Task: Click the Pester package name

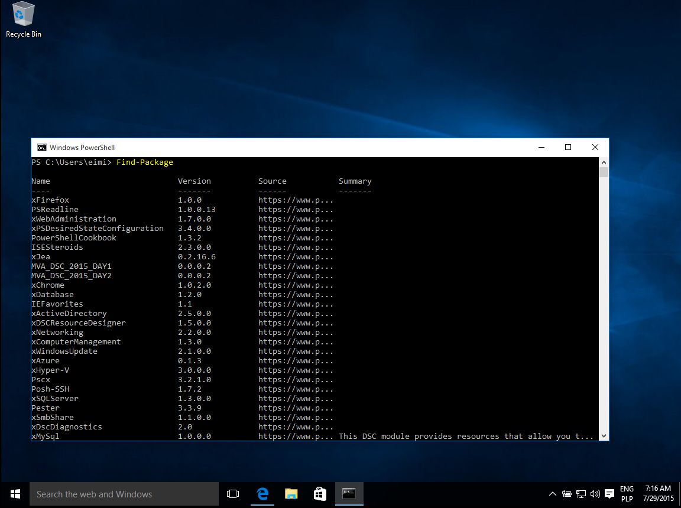Action: [x=46, y=408]
